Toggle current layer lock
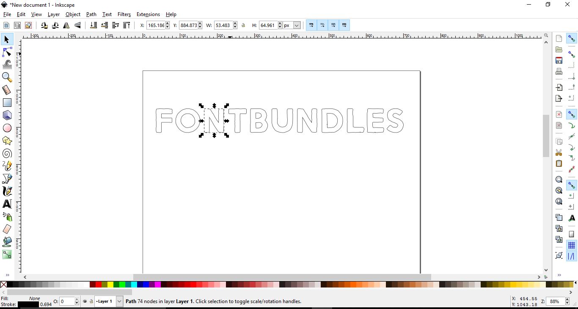This screenshot has width=578, height=309. 91,301
